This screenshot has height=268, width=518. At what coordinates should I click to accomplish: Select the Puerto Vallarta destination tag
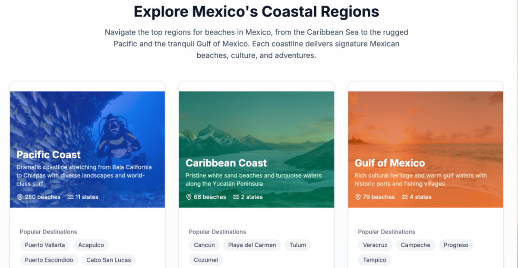click(45, 245)
